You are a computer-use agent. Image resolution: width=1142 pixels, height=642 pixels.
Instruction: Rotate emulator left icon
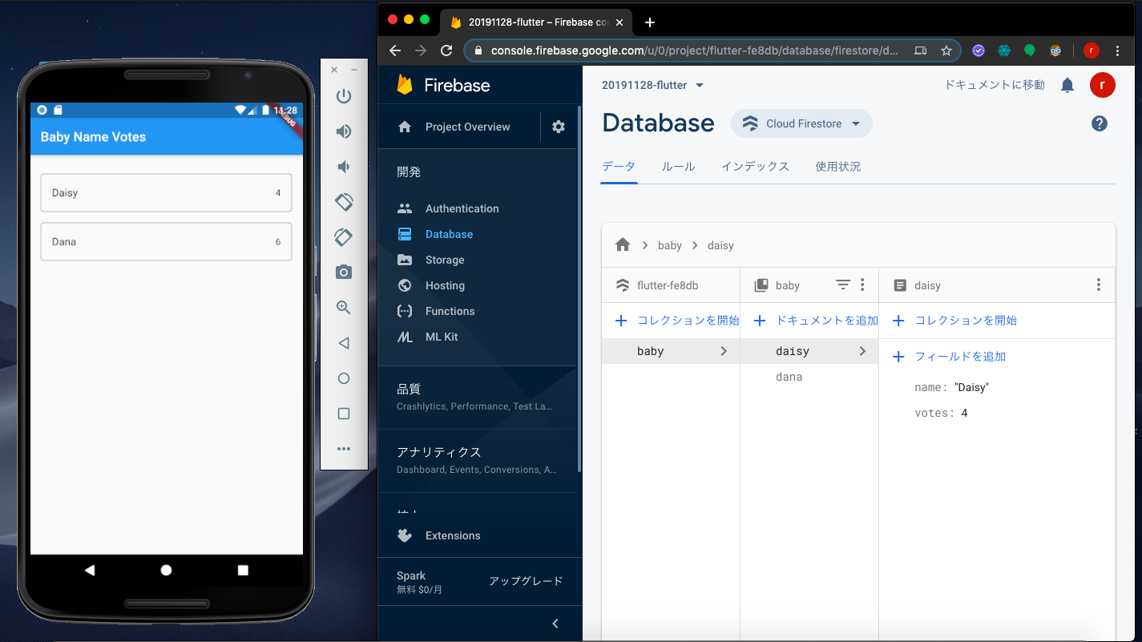point(344,202)
